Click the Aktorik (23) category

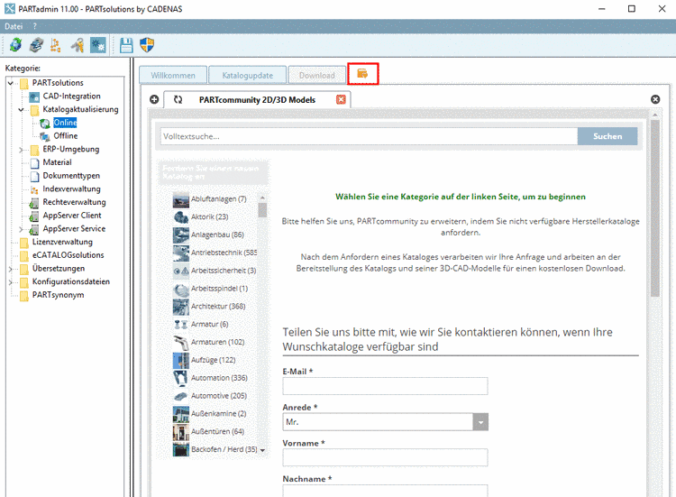pyautogui.click(x=209, y=217)
